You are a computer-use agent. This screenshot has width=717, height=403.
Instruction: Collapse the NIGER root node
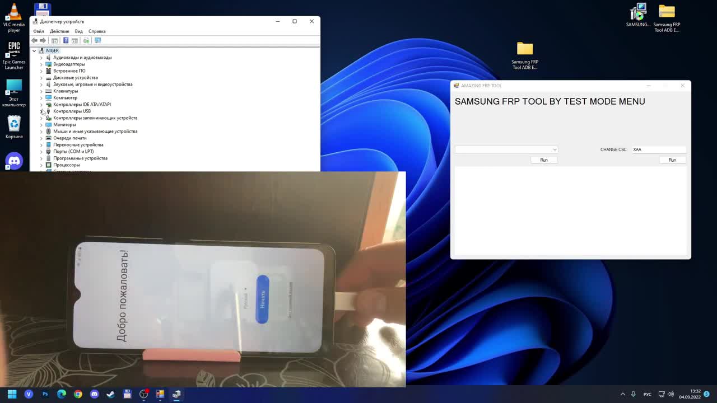pyautogui.click(x=34, y=51)
